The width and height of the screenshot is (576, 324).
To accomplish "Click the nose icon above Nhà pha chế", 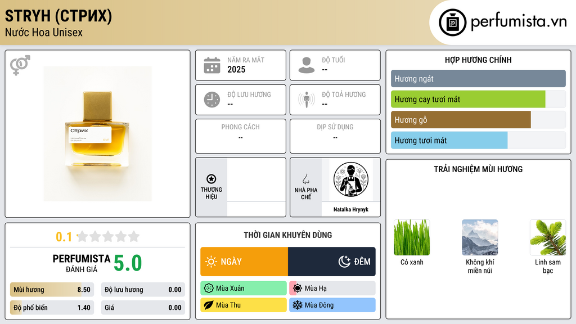I will coord(305,179).
